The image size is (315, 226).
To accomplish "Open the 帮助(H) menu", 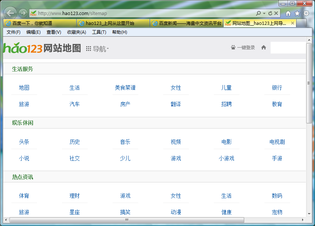I will coord(120,32).
